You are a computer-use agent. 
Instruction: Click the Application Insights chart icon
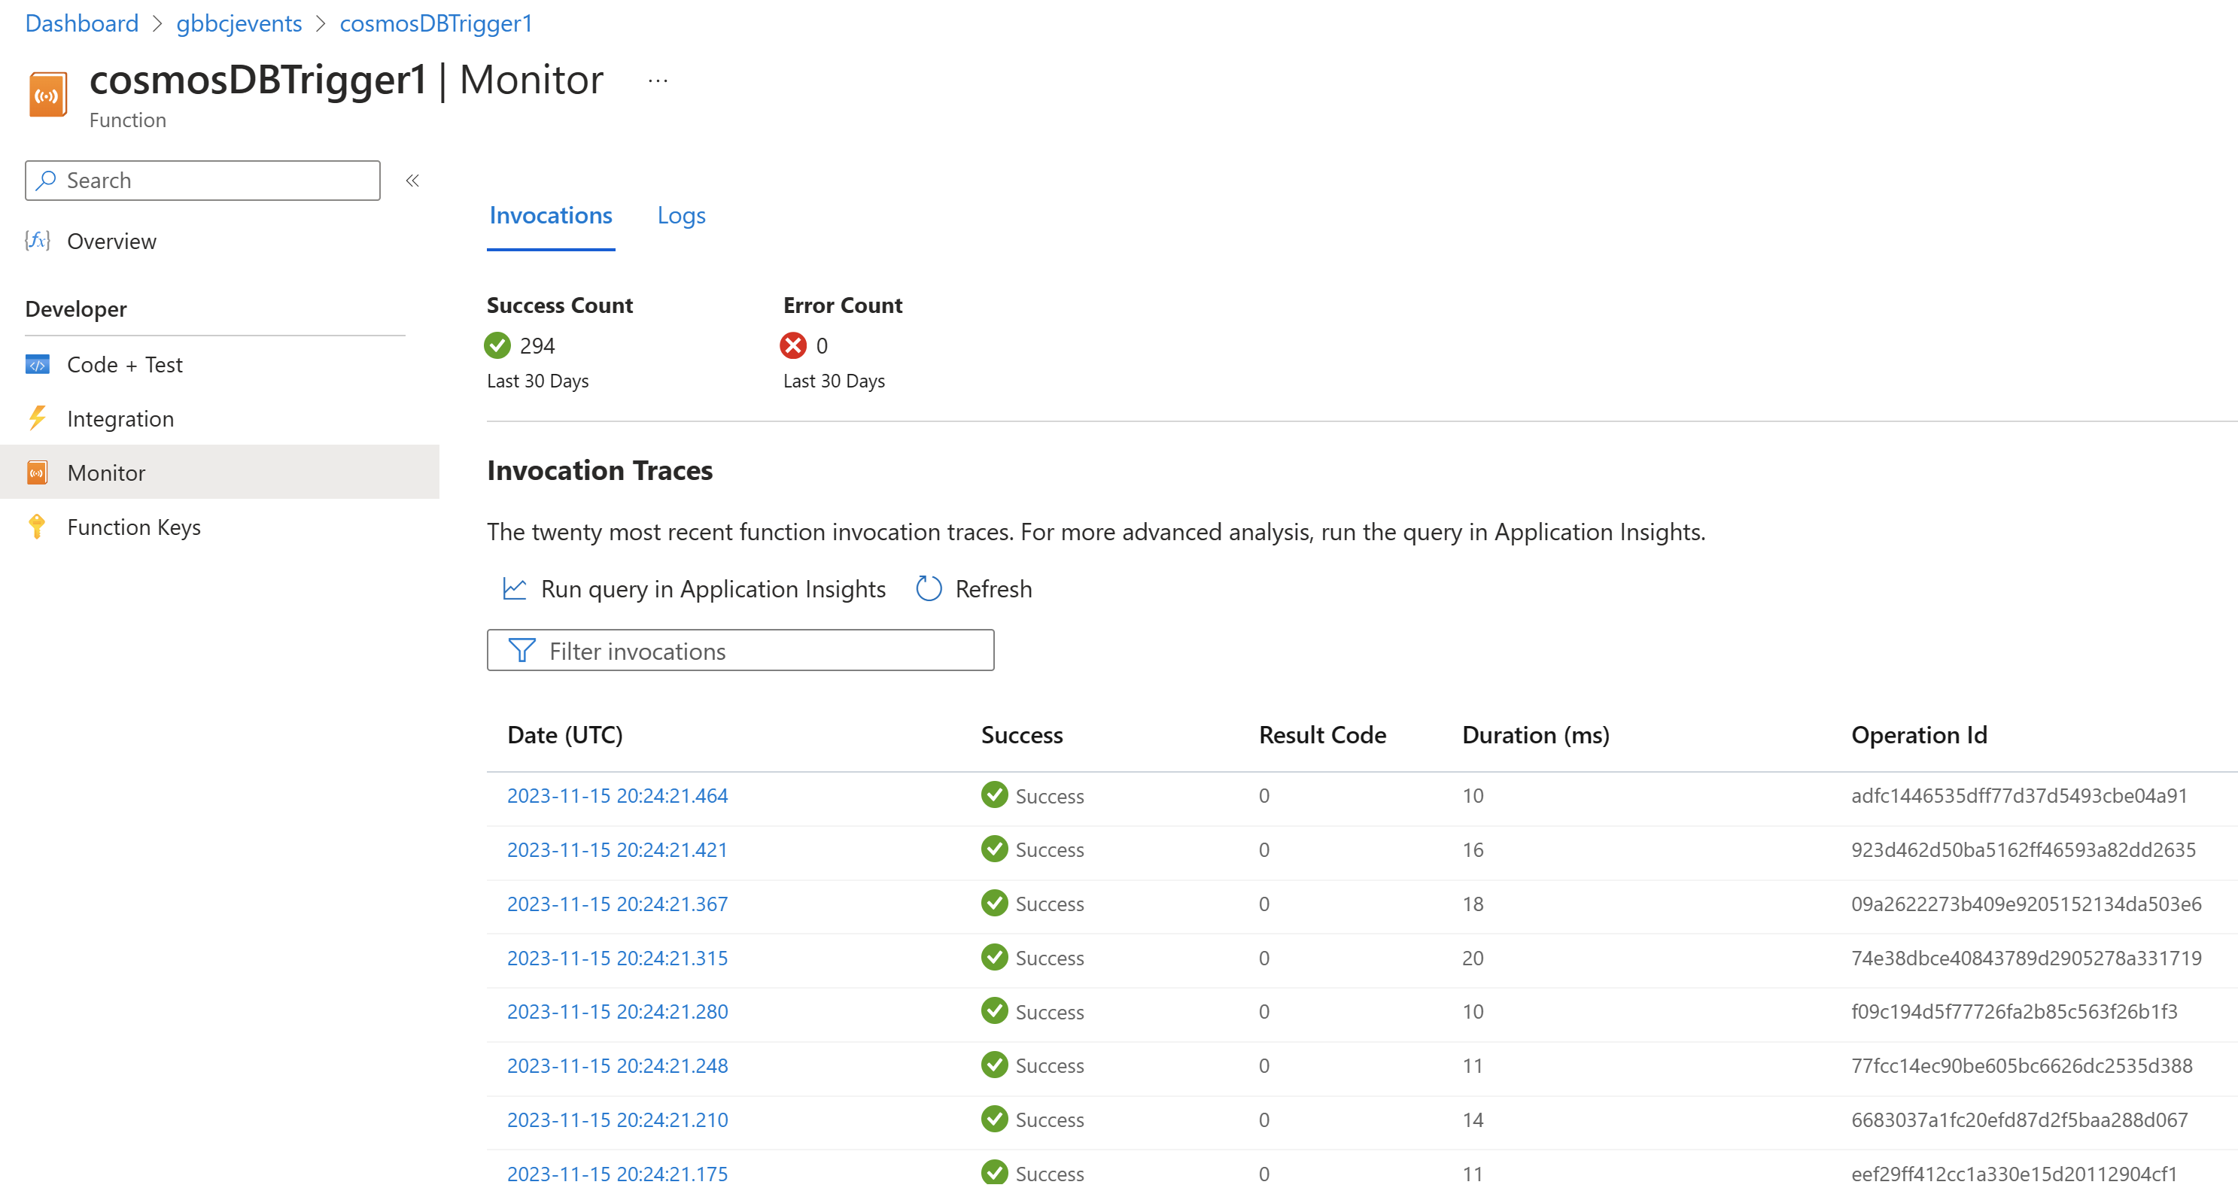(514, 589)
